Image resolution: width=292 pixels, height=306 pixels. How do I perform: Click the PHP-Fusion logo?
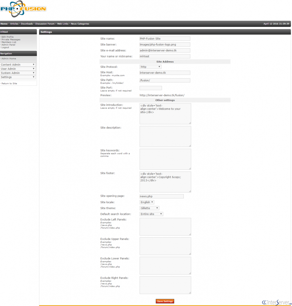coord(23,9)
